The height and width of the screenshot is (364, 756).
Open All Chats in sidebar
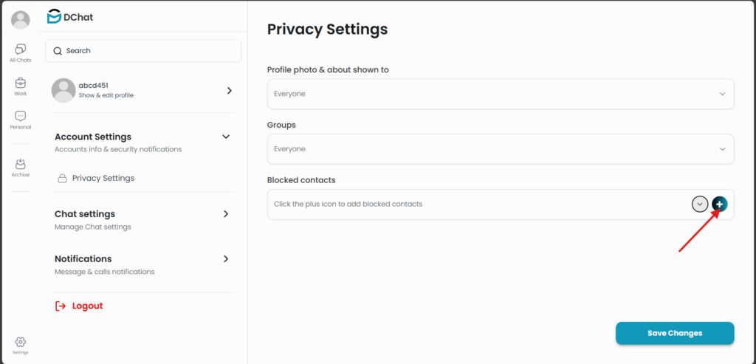21,52
